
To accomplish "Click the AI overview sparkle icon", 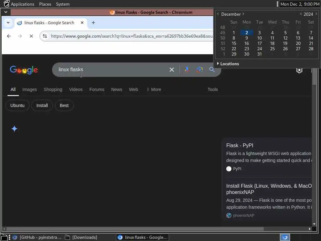I will click(14, 129).
